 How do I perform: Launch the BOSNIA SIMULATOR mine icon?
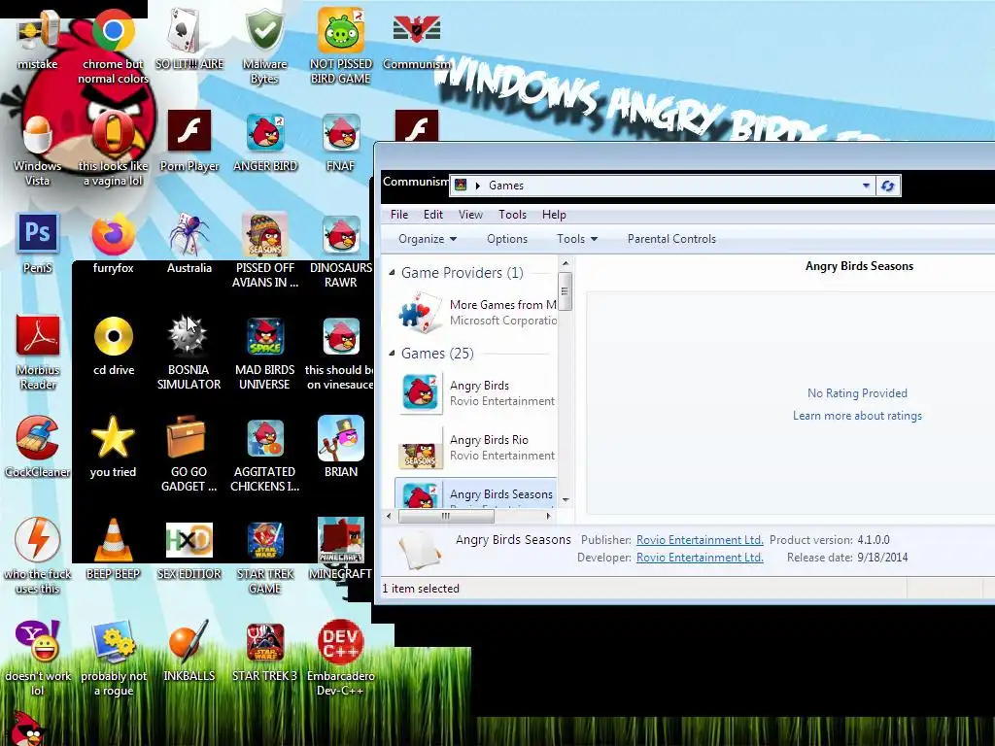(x=189, y=352)
